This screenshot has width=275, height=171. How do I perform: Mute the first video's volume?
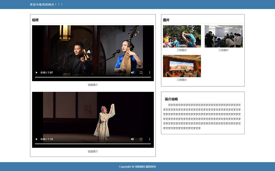pyautogui.click(x=132, y=73)
